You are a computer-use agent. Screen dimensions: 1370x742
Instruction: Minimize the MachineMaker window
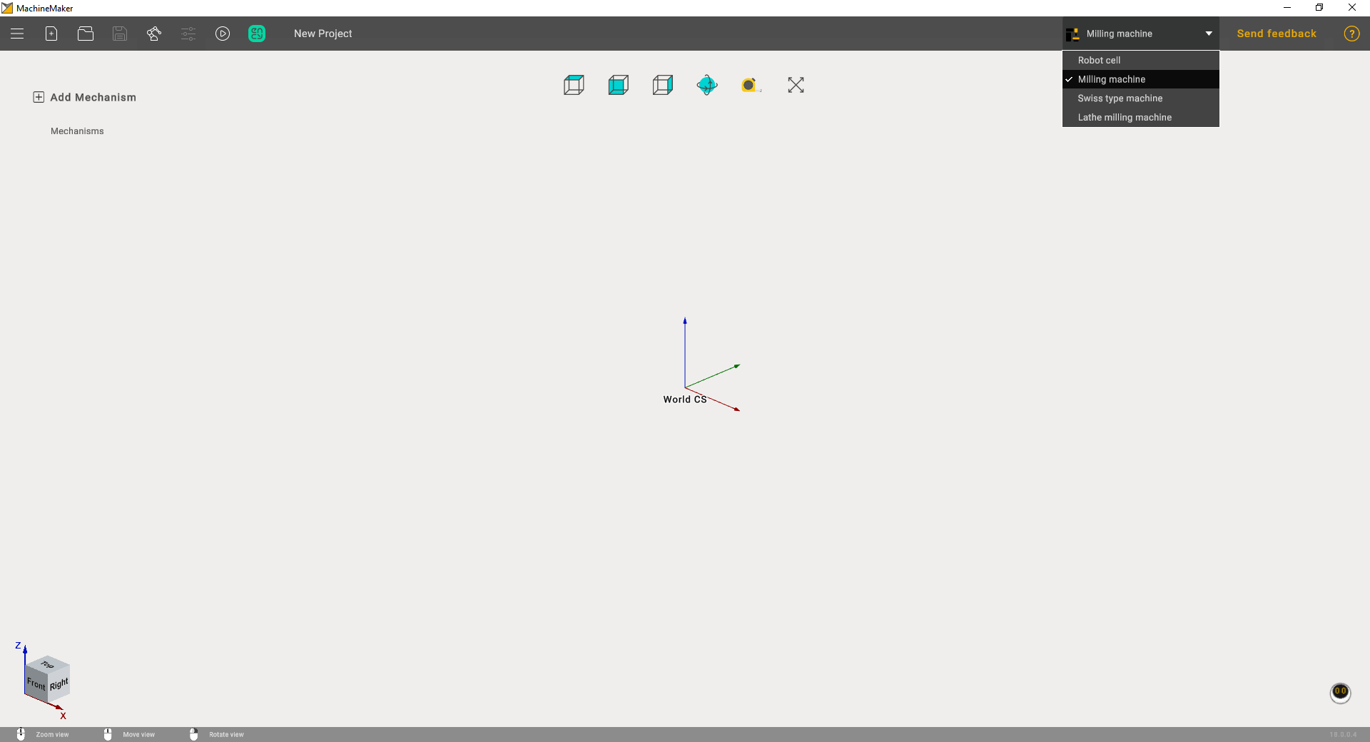[x=1287, y=8]
